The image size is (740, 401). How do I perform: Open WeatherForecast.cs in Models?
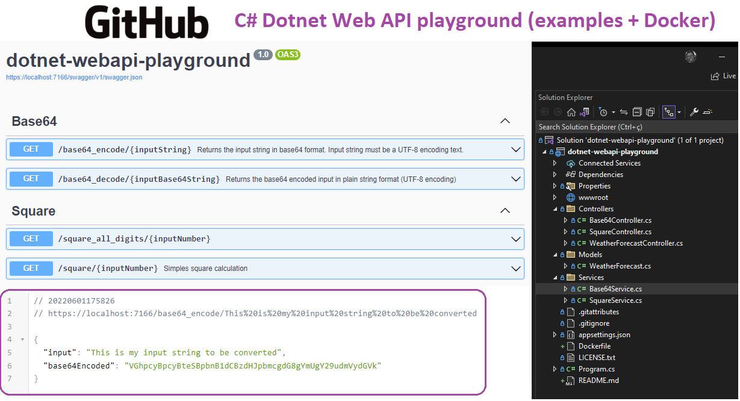pyautogui.click(x=620, y=266)
